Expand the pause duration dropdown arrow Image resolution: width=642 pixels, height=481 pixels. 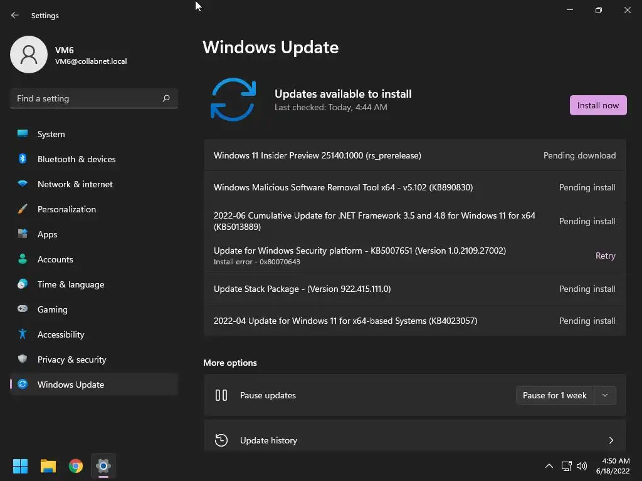[x=605, y=395]
